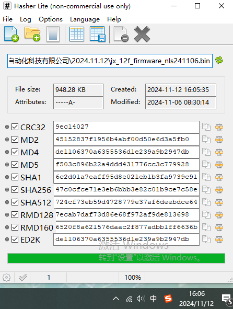Screen dimensions: 233x309
Task: Open the text view toolbar icon
Action: (53, 34)
